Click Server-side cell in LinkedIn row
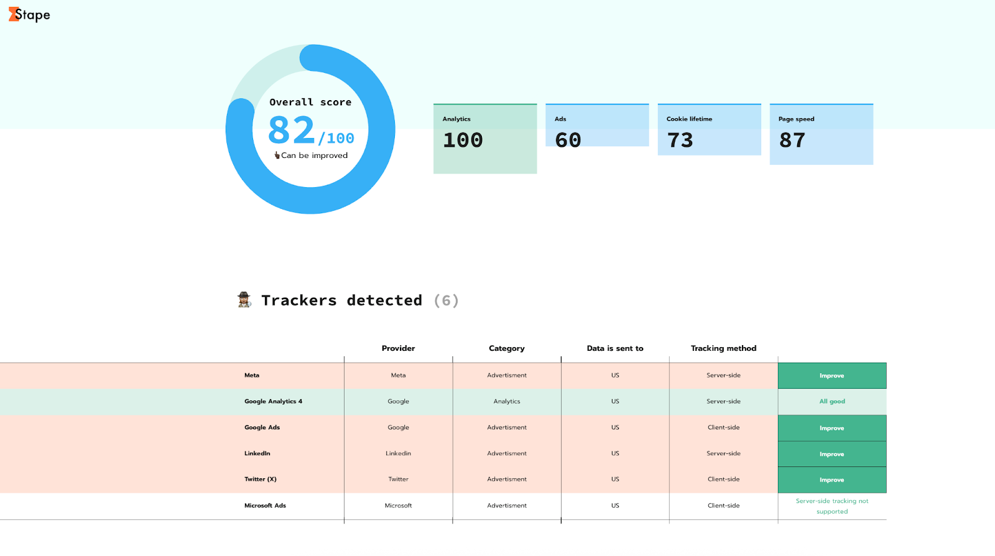 [724, 453]
